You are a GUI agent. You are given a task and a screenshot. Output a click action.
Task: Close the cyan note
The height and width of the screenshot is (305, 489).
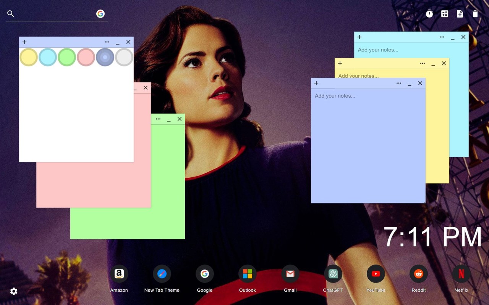click(x=463, y=37)
